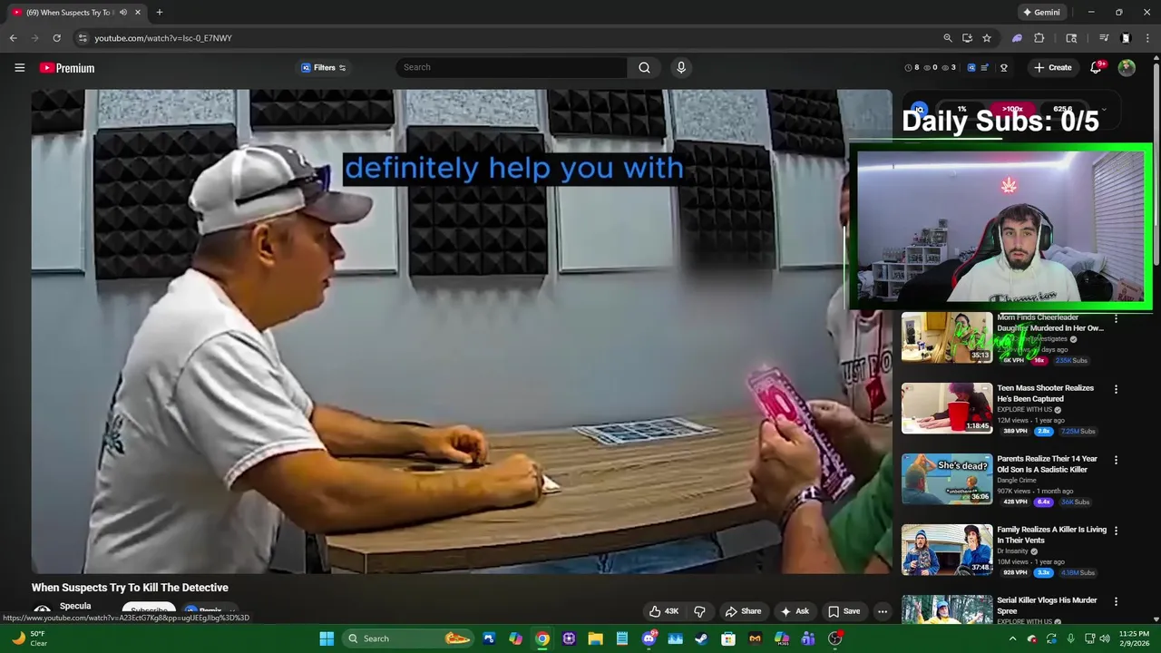The image size is (1161, 653).
Task: Open the YouTube guide hamburger menu
Action: [x=19, y=67]
